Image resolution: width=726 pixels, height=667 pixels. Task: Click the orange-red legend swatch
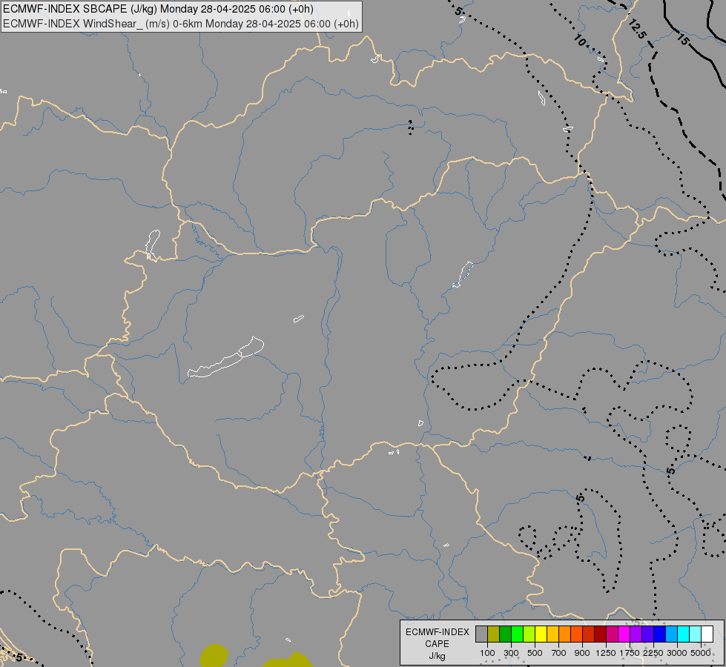click(x=576, y=634)
